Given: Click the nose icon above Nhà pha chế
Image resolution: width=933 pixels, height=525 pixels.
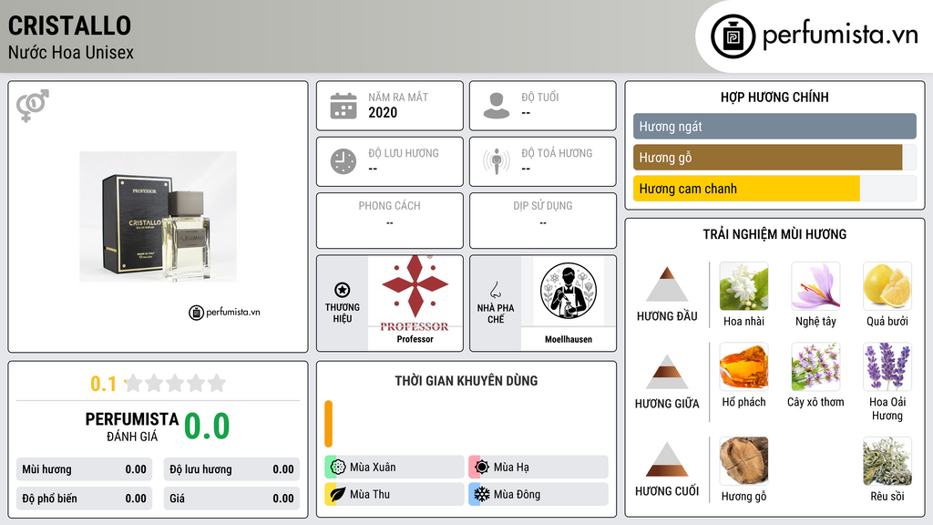Looking at the screenshot, I should pyautogui.click(x=495, y=290).
